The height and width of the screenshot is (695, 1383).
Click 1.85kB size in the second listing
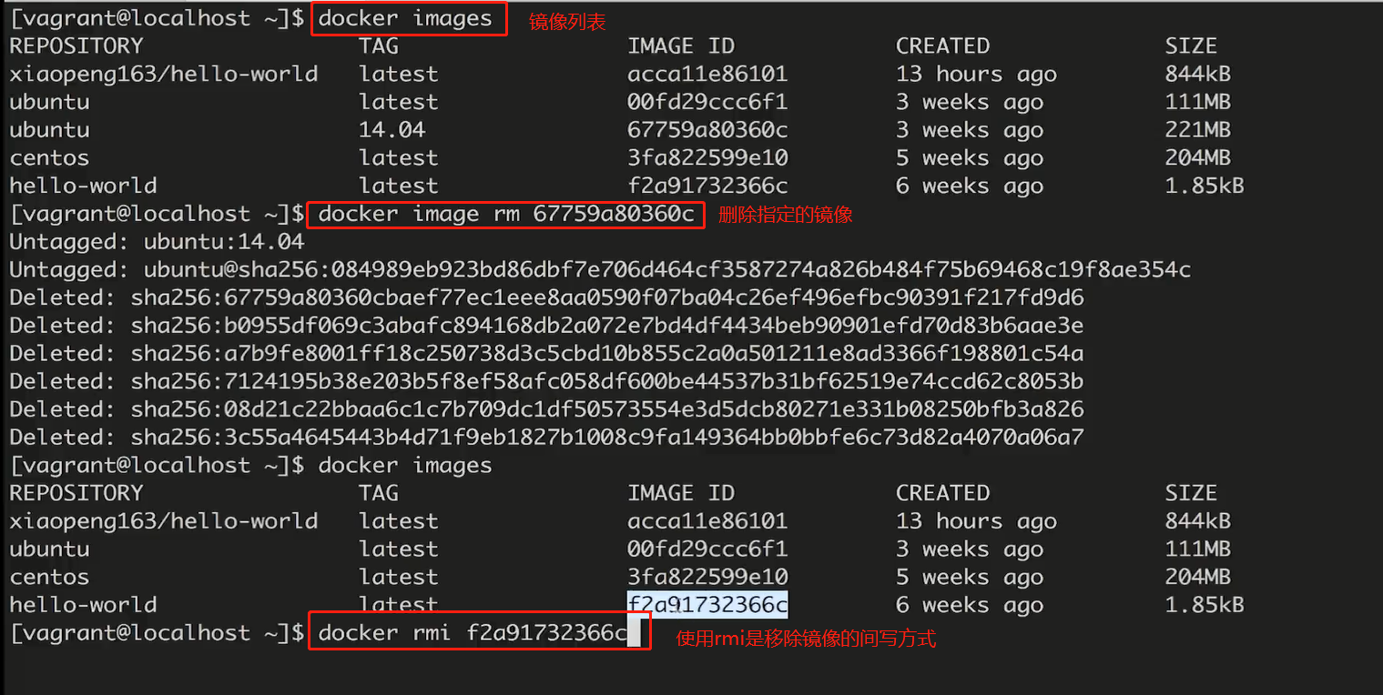1205,605
